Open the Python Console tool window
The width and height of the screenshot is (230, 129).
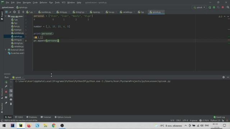[63, 117]
